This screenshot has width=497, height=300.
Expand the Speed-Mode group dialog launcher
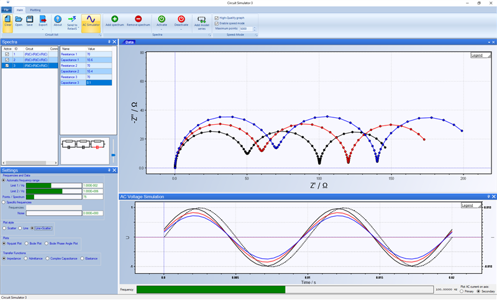tap(256, 35)
